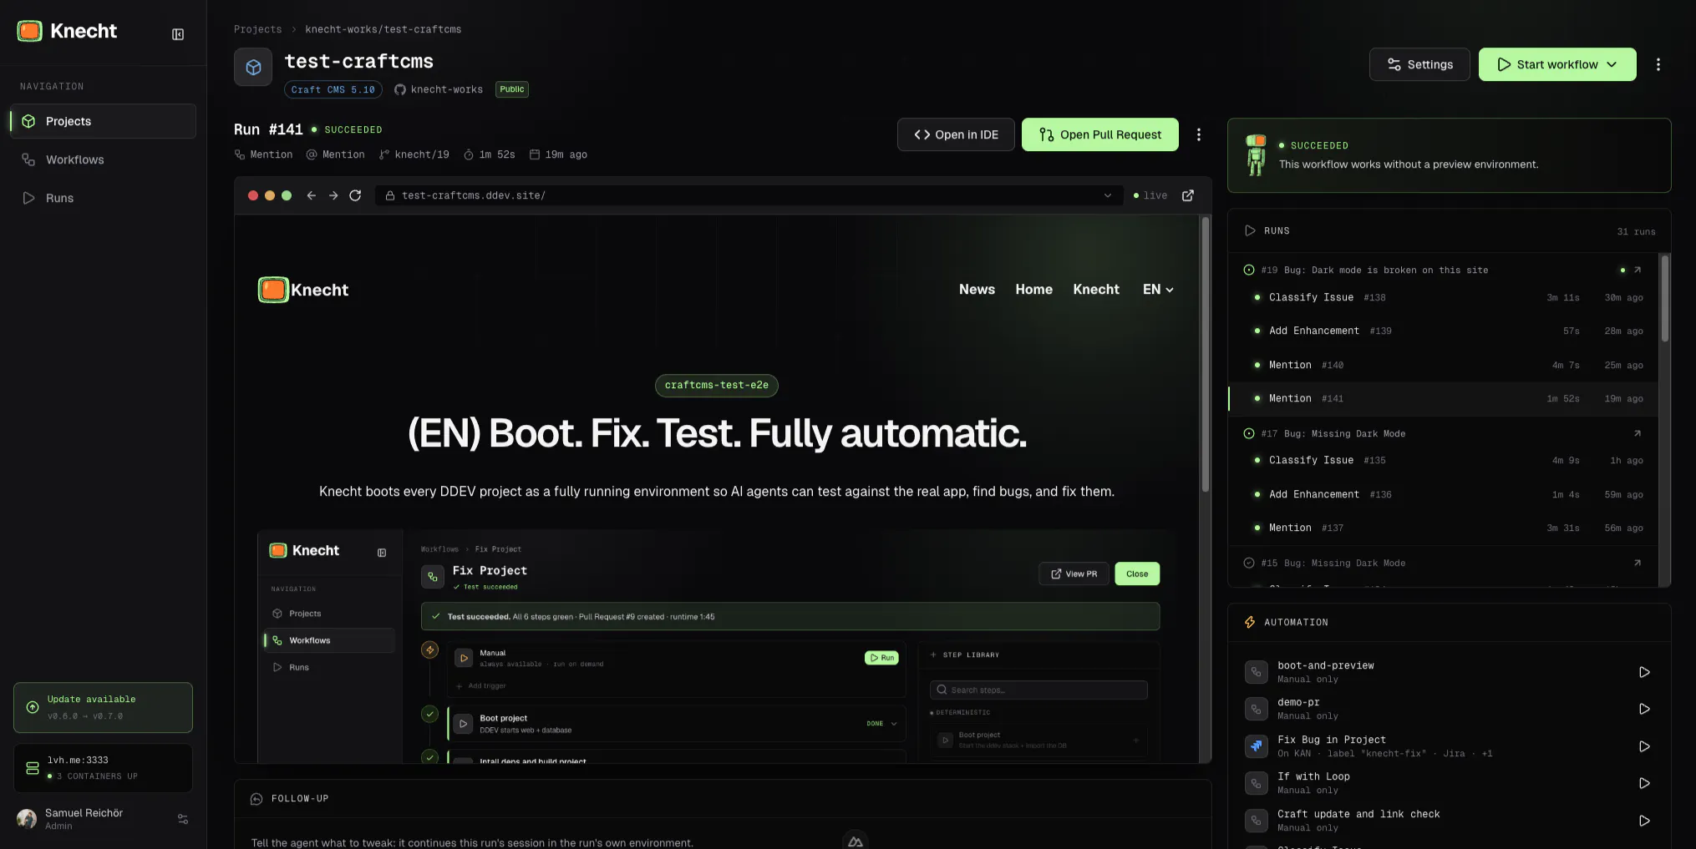Click Open Pull Request
Image resolution: width=1696 pixels, height=849 pixels.
coord(1100,134)
